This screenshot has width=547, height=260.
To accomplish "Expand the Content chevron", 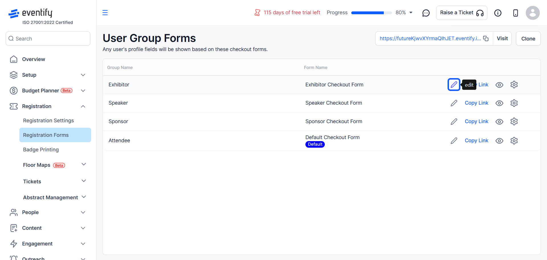I will [83, 228].
